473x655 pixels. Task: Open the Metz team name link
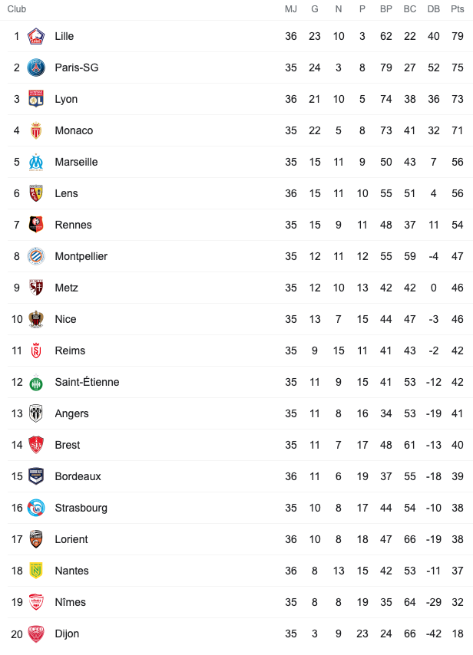67,288
